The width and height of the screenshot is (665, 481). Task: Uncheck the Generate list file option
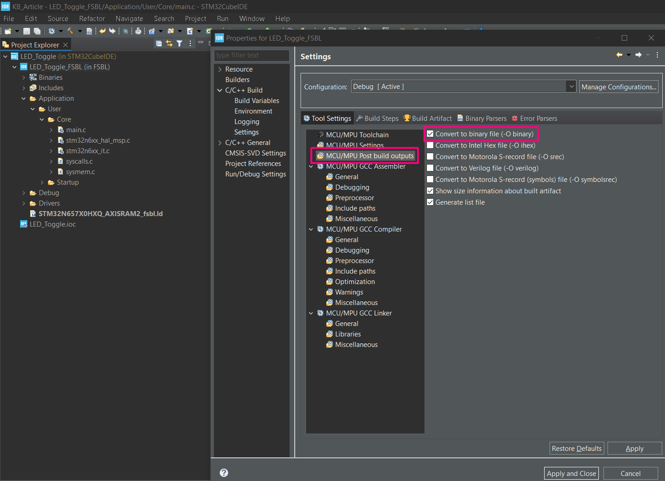coord(430,202)
